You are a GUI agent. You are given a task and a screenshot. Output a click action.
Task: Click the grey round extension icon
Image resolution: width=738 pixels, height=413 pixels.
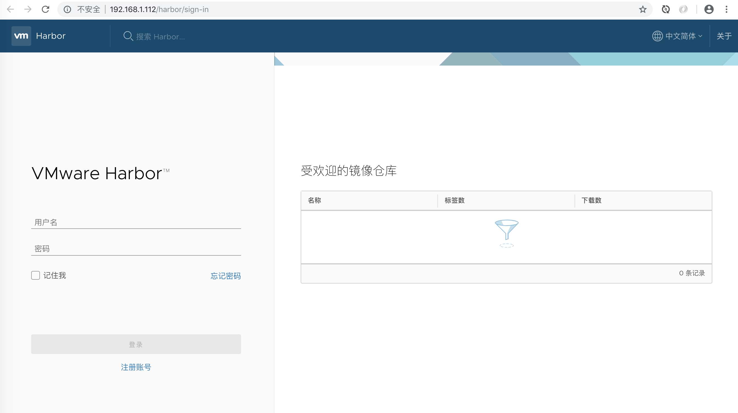pyautogui.click(x=683, y=10)
